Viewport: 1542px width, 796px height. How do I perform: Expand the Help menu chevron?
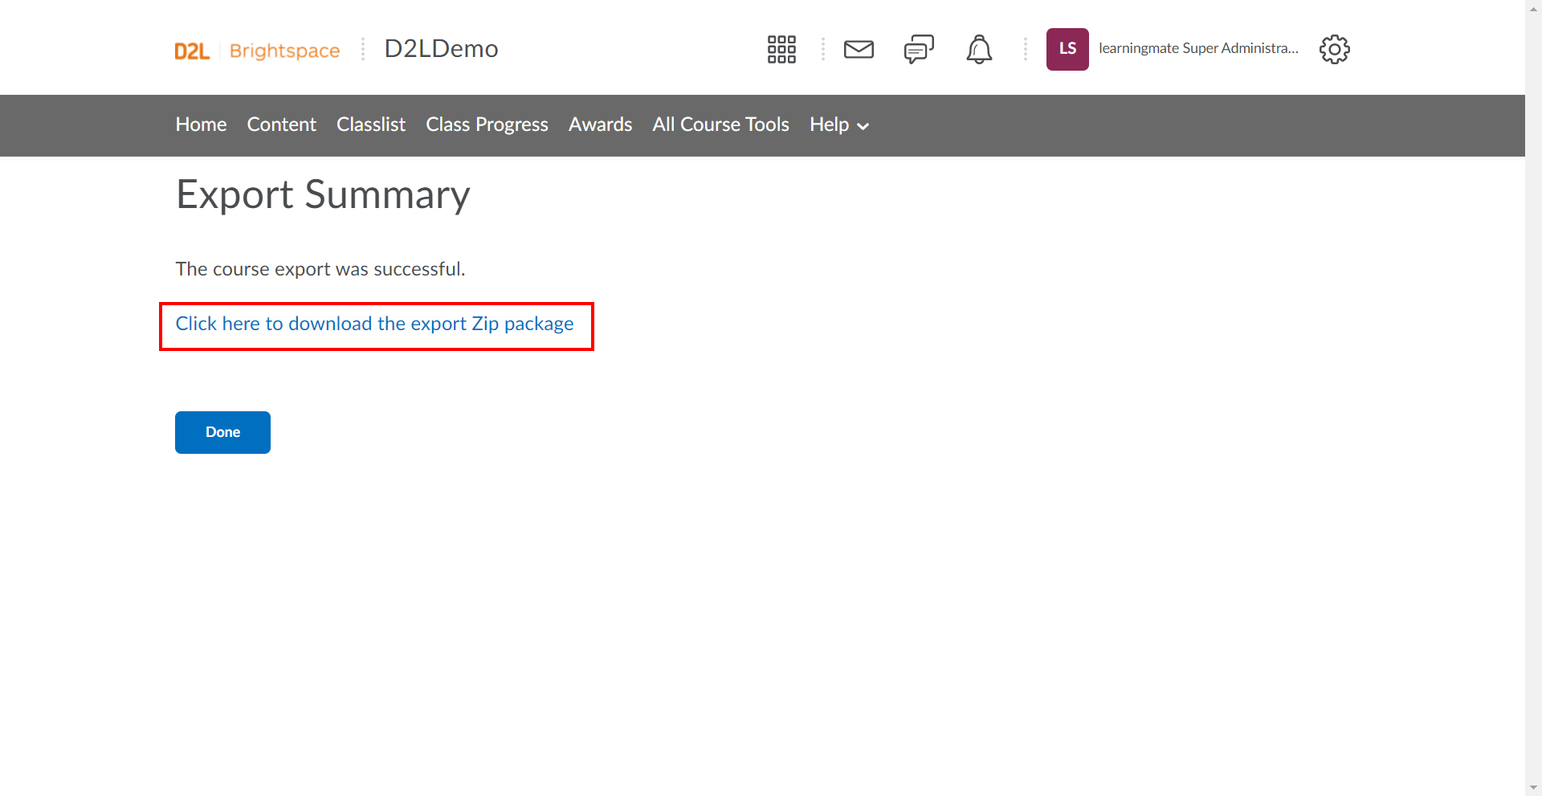[x=863, y=126]
